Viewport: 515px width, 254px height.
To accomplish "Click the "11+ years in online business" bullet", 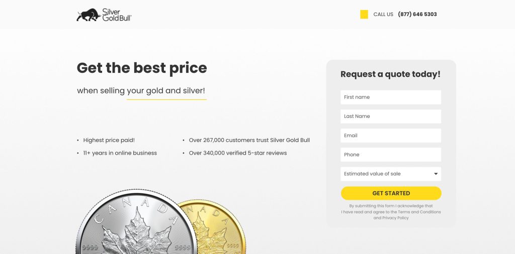I will tap(120, 153).
